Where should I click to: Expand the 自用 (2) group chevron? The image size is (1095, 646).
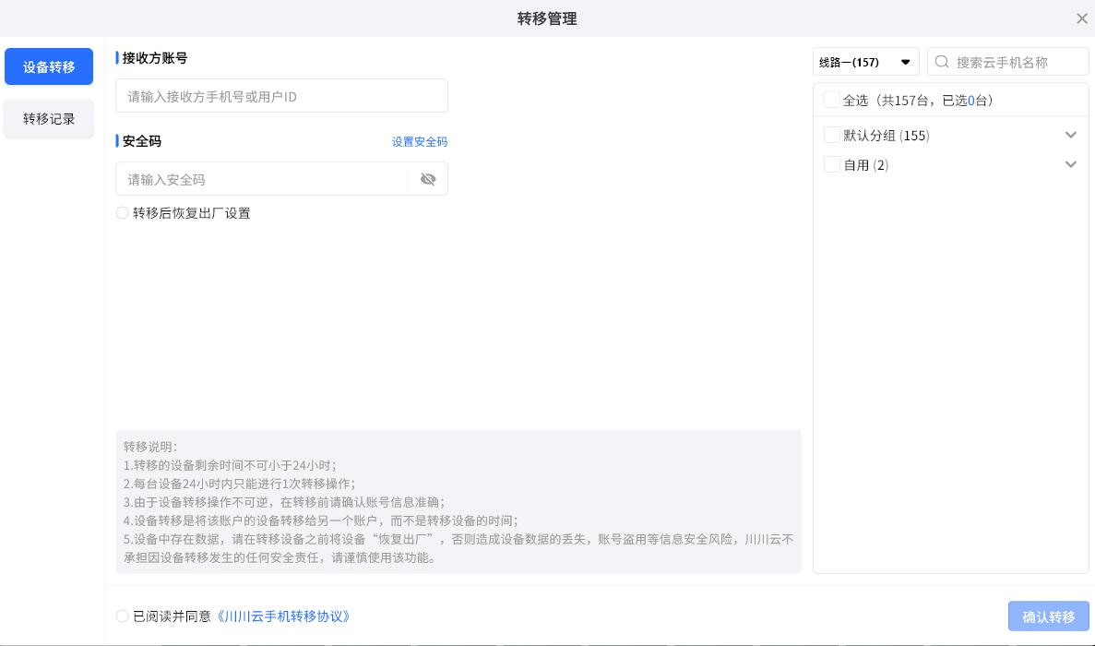pyautogui.click(x=1070, y=164)
